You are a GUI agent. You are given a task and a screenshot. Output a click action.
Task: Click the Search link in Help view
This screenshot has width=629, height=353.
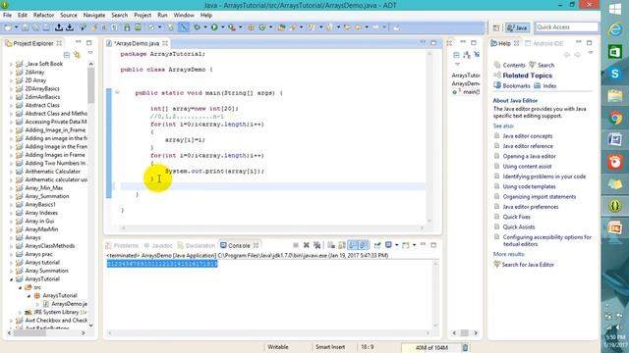tap(546, 65)
